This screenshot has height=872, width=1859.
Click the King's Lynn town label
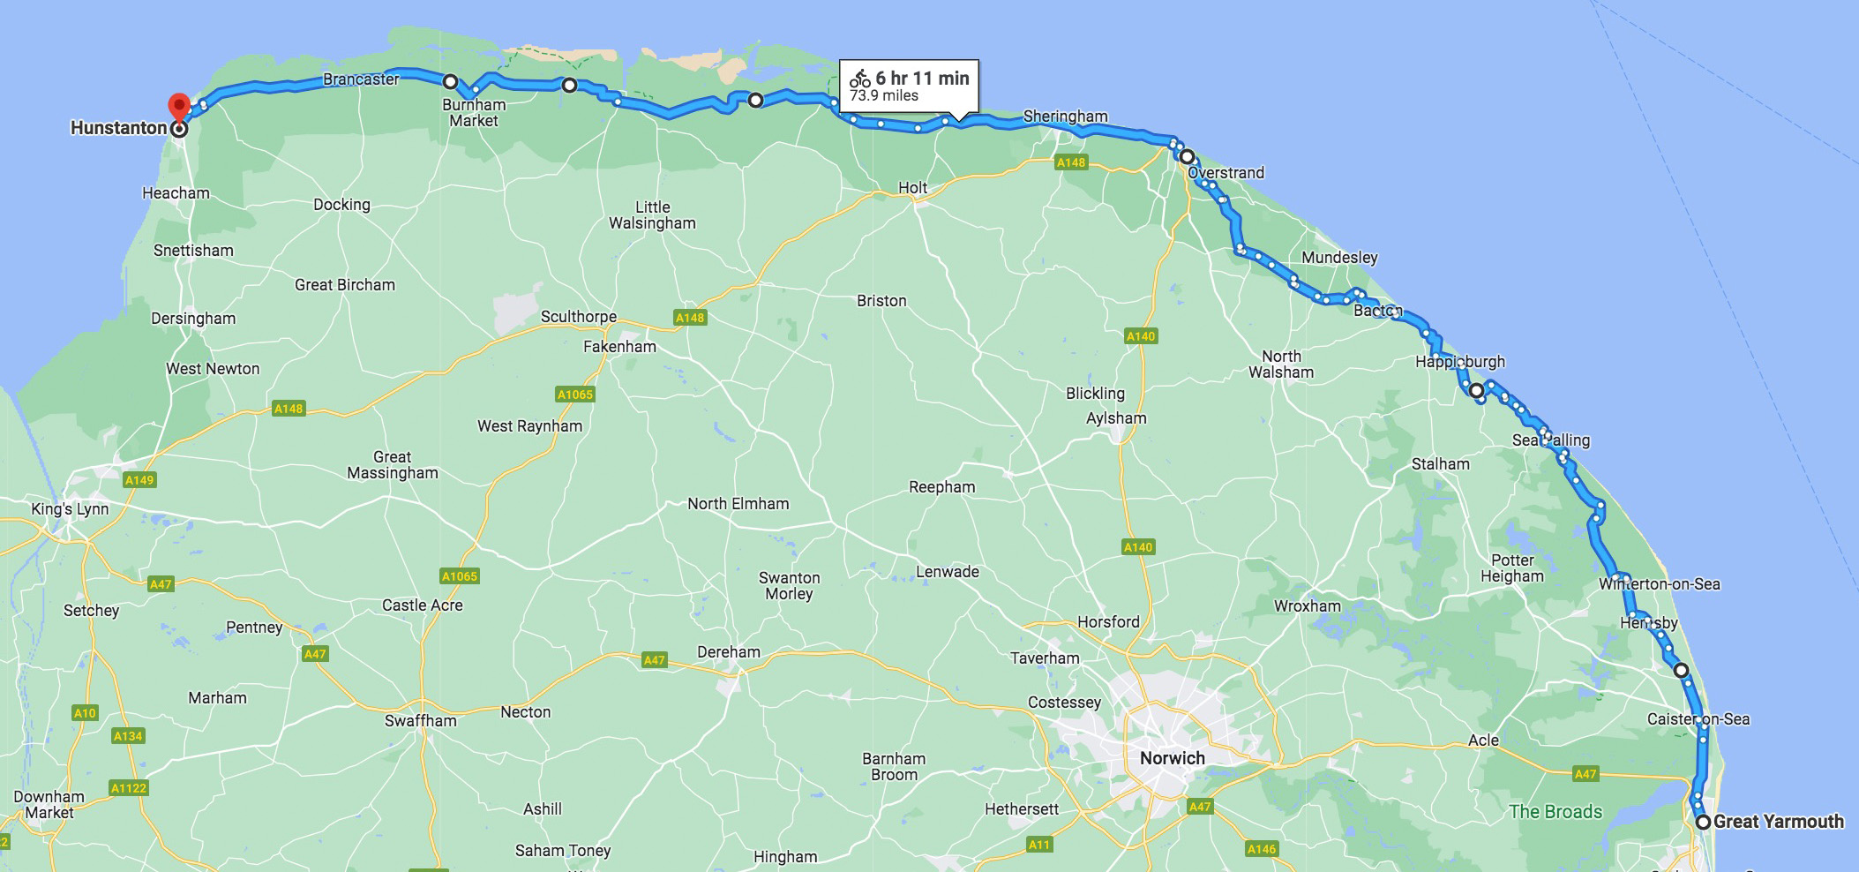(x=70, y=509)
